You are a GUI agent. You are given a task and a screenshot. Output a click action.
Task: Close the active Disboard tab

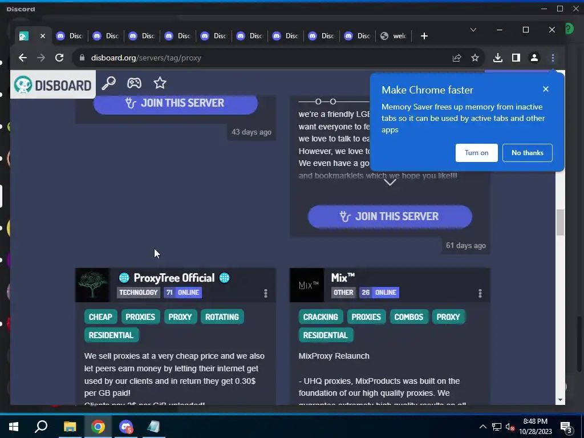click(x=42, y=36)
